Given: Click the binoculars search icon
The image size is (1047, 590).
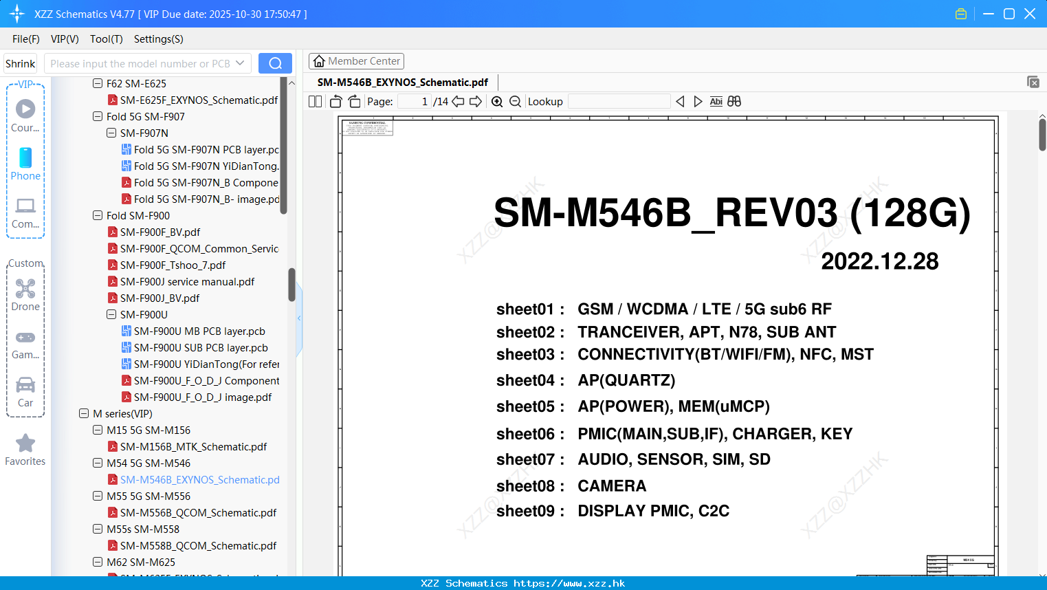Looking at the screenshot, I should 734,102.
